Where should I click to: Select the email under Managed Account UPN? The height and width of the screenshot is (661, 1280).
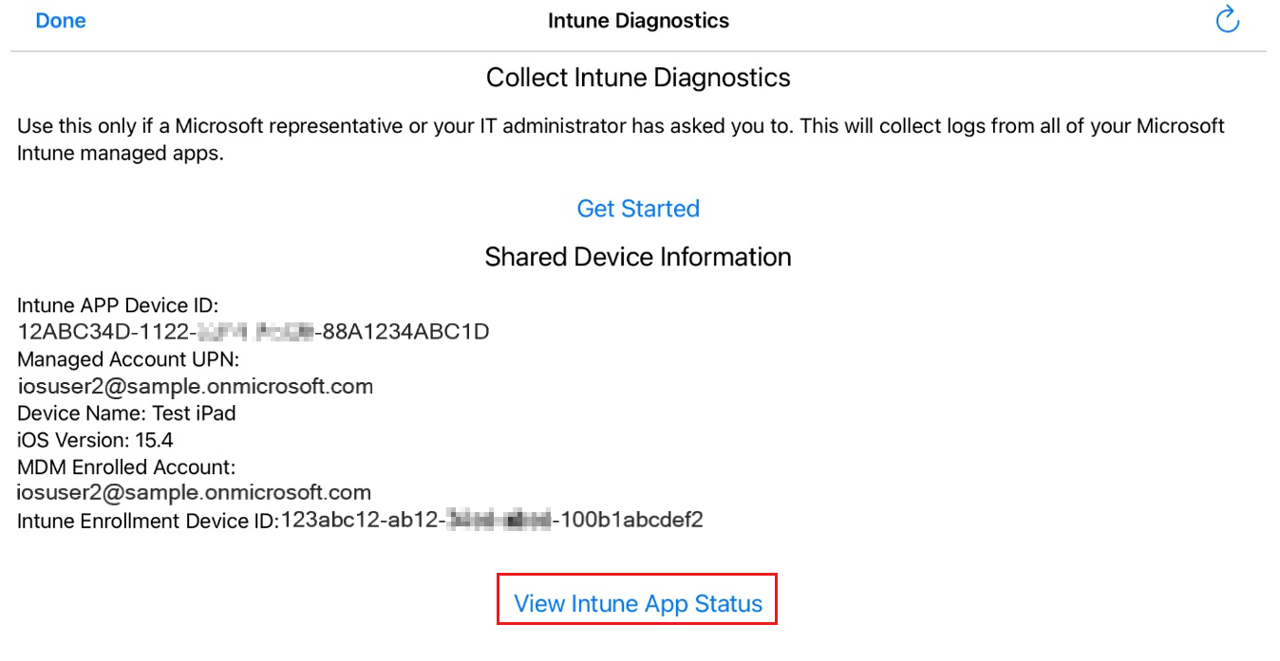195,386
